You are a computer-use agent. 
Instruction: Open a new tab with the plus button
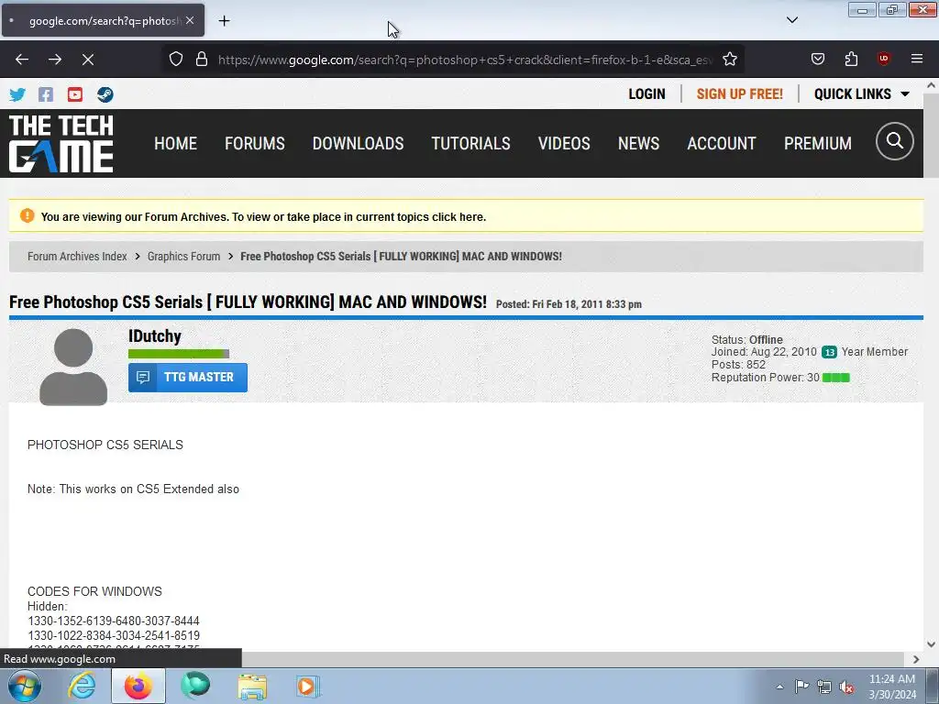[x=224, y=21]
